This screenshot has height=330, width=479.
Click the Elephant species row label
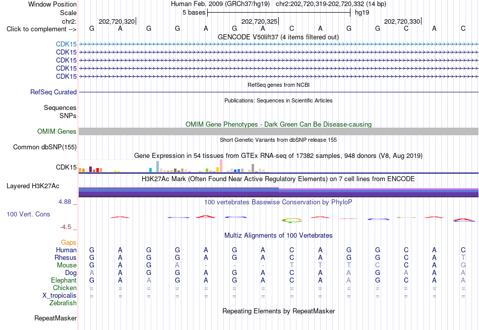(x=64, y=281)
